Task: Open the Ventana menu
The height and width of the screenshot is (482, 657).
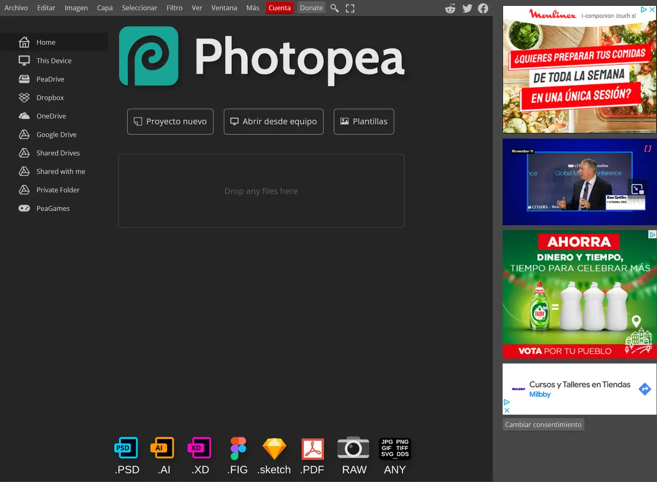Action: 224,8
